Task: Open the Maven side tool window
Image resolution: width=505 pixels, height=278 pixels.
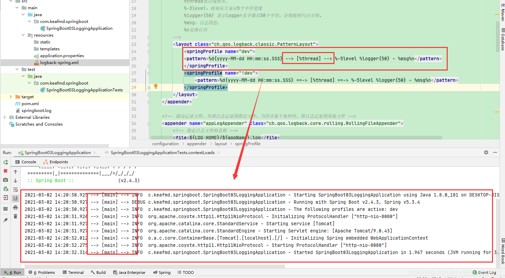Action: (x=502, y=13)
